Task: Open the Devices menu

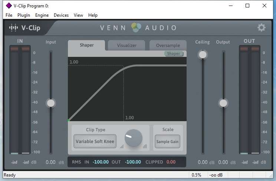Action: 61,15
